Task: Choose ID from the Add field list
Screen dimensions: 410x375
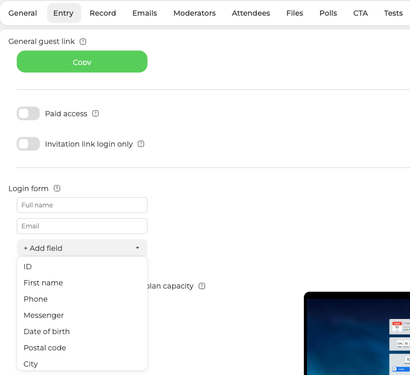Action: [x=82, y=267]
